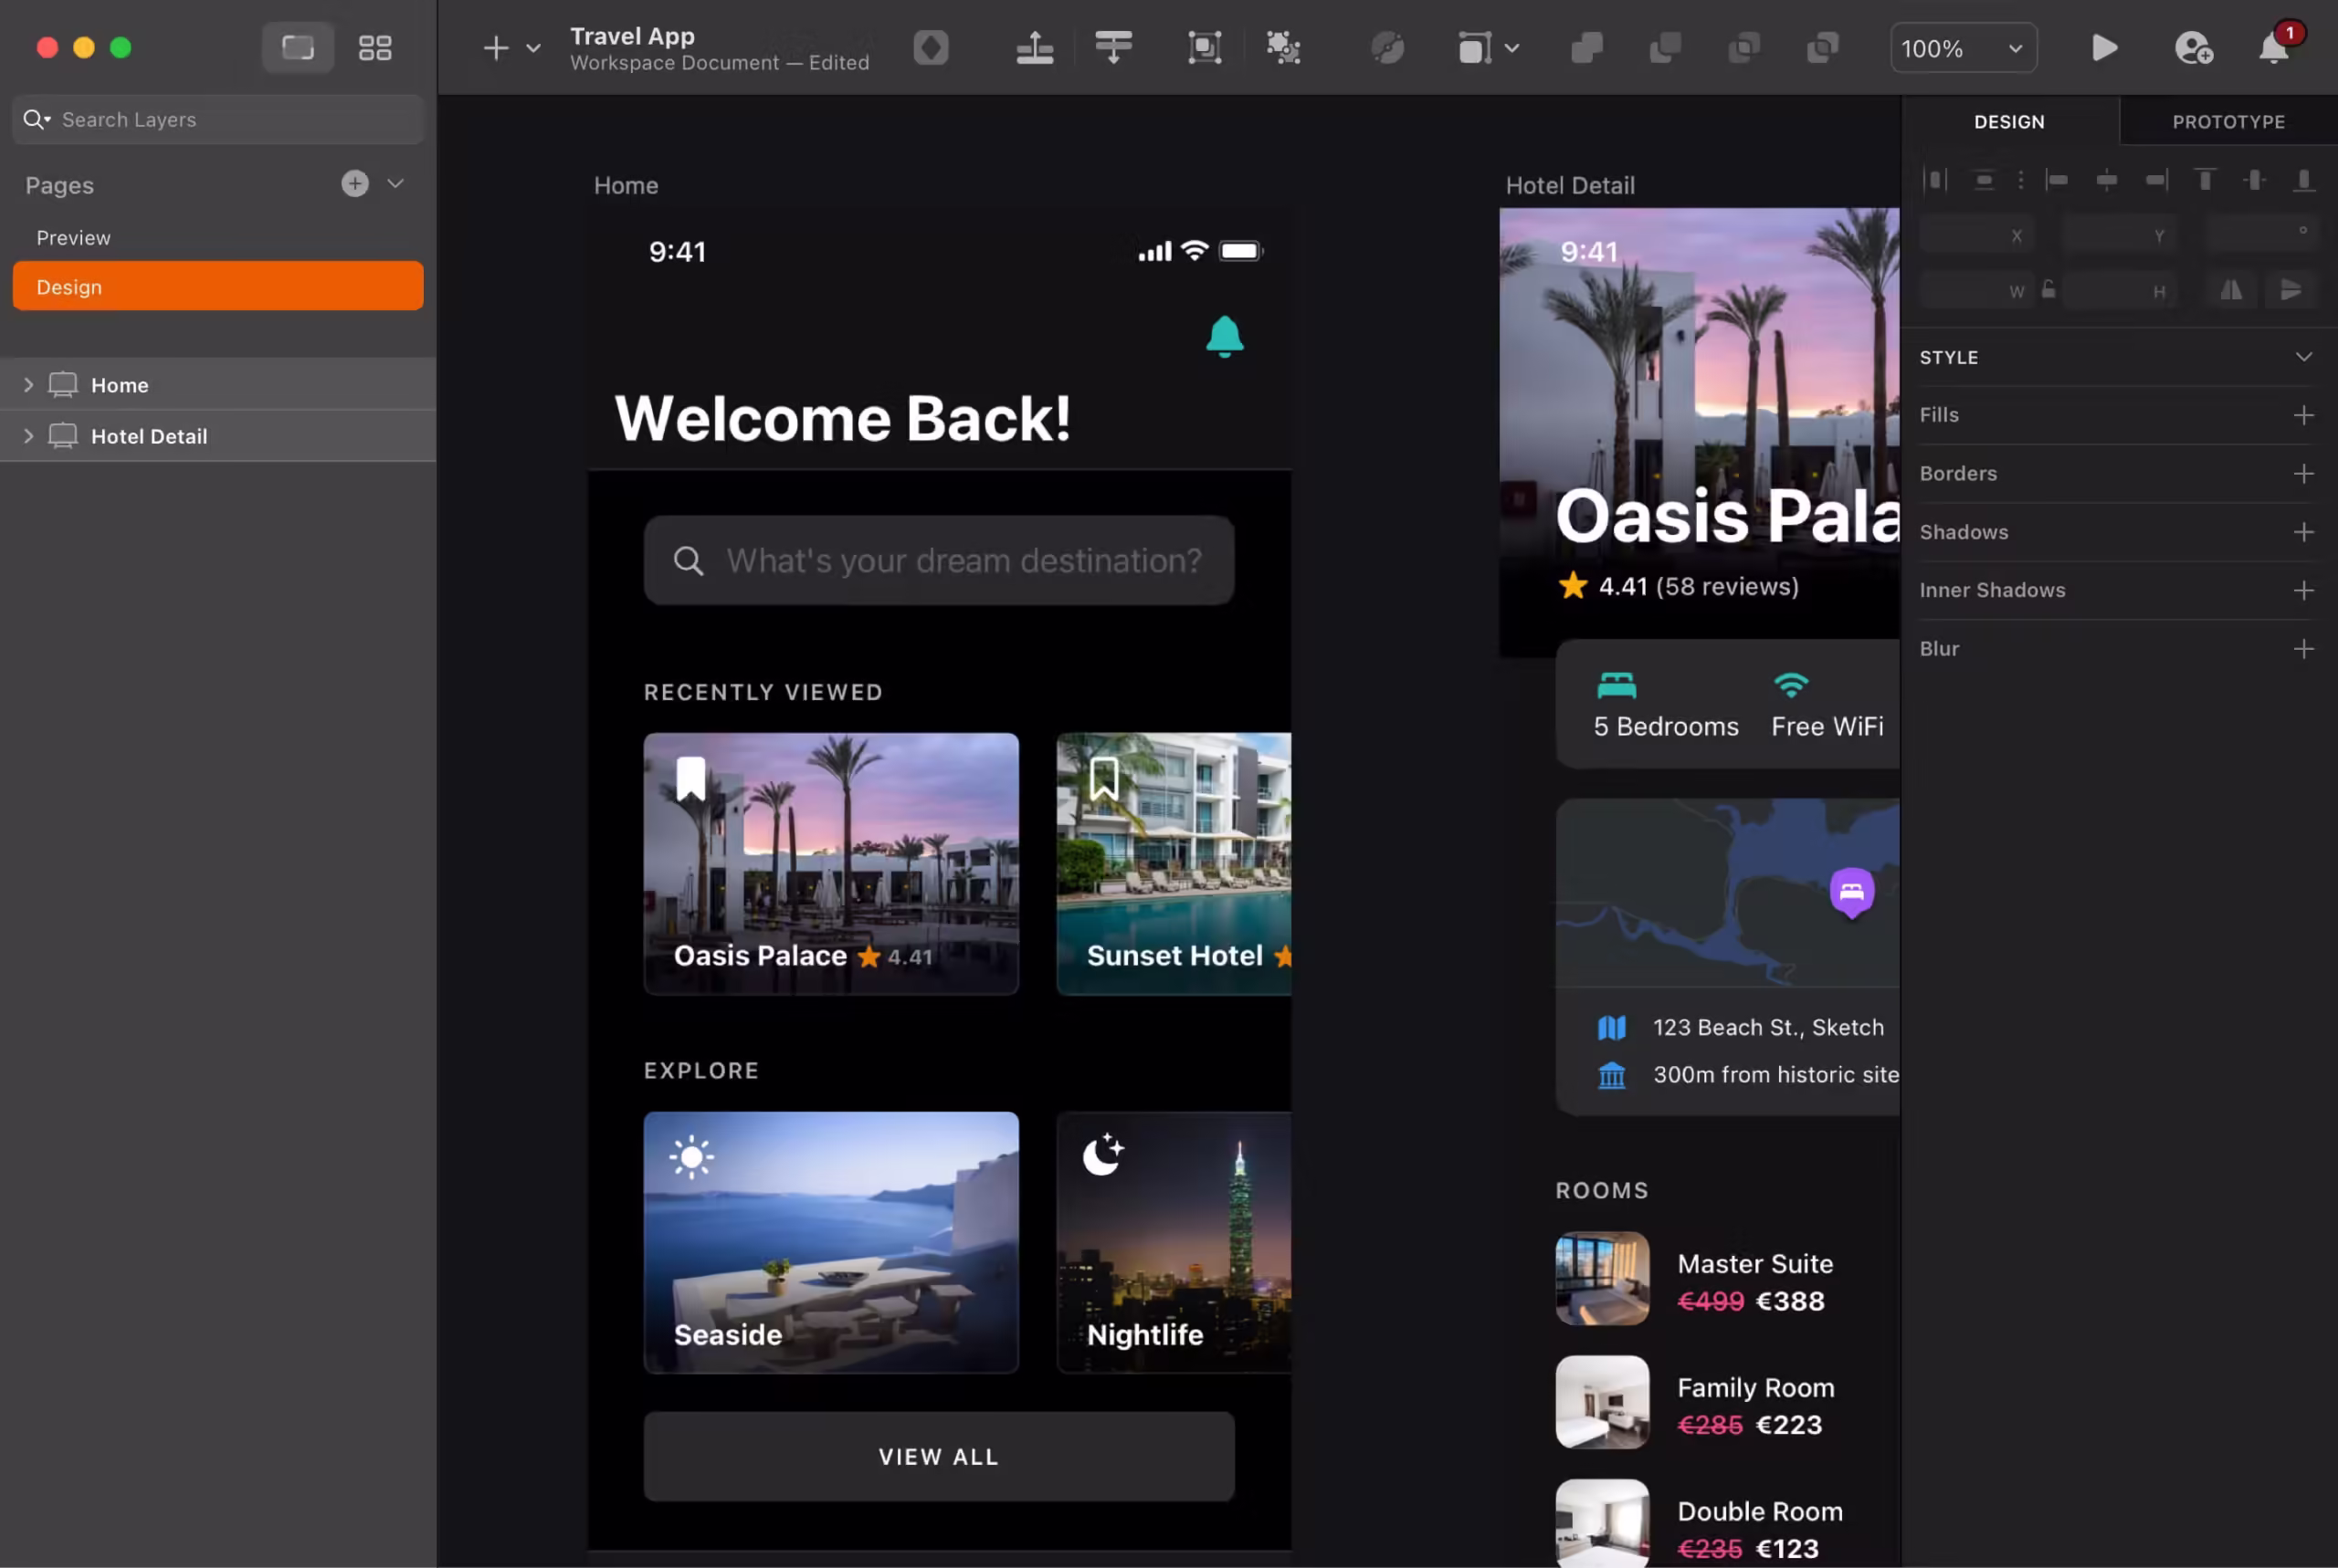The width and height of the screenshot is (2338, 1568).
Task: Click the Create Symbol toolbar icon
Action: pos(931,47)
